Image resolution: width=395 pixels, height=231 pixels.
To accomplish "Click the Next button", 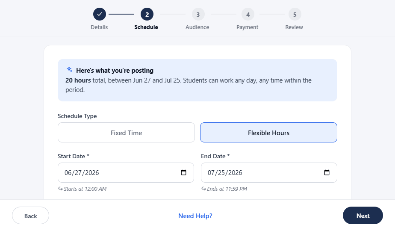I will [363, 216].
